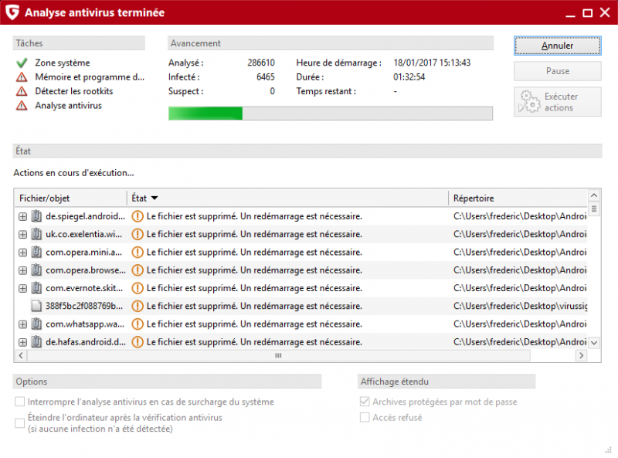This screenshot has width=618, height=458.
Task: Click the window resize grip corner
Action: [x=608, y=450]
